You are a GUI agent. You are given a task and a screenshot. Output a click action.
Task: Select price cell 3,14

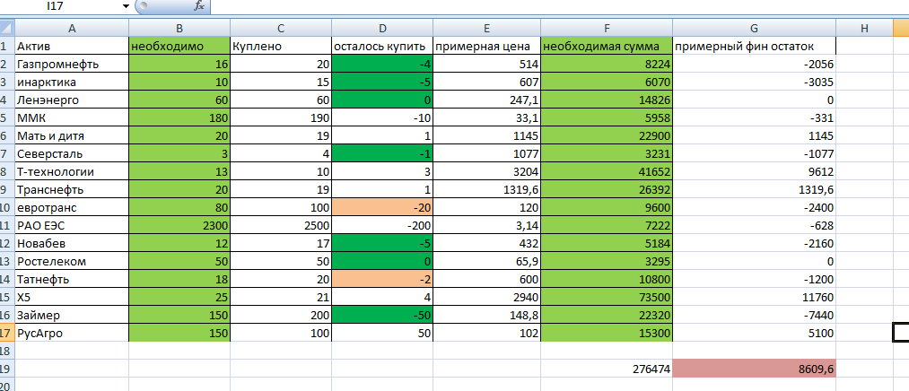tap(486, 225)
